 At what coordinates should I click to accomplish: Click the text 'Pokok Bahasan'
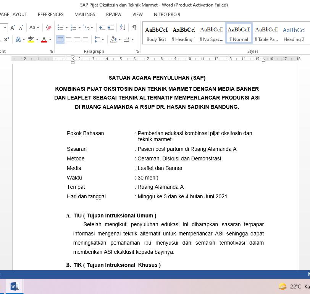tap(85, 133)
